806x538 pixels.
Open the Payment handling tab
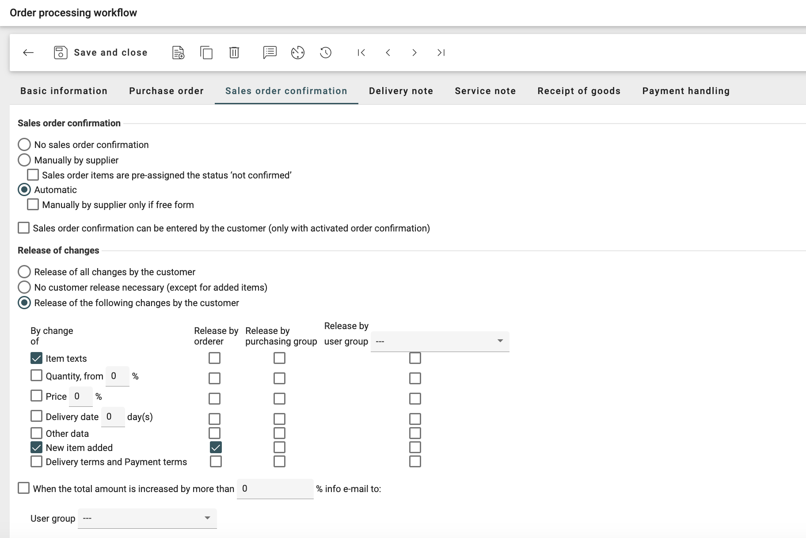coord(686,91)
